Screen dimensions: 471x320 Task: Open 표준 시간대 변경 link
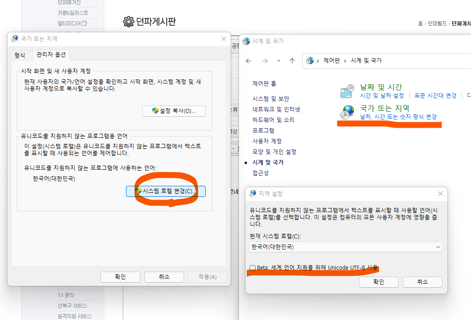[435, 95]
